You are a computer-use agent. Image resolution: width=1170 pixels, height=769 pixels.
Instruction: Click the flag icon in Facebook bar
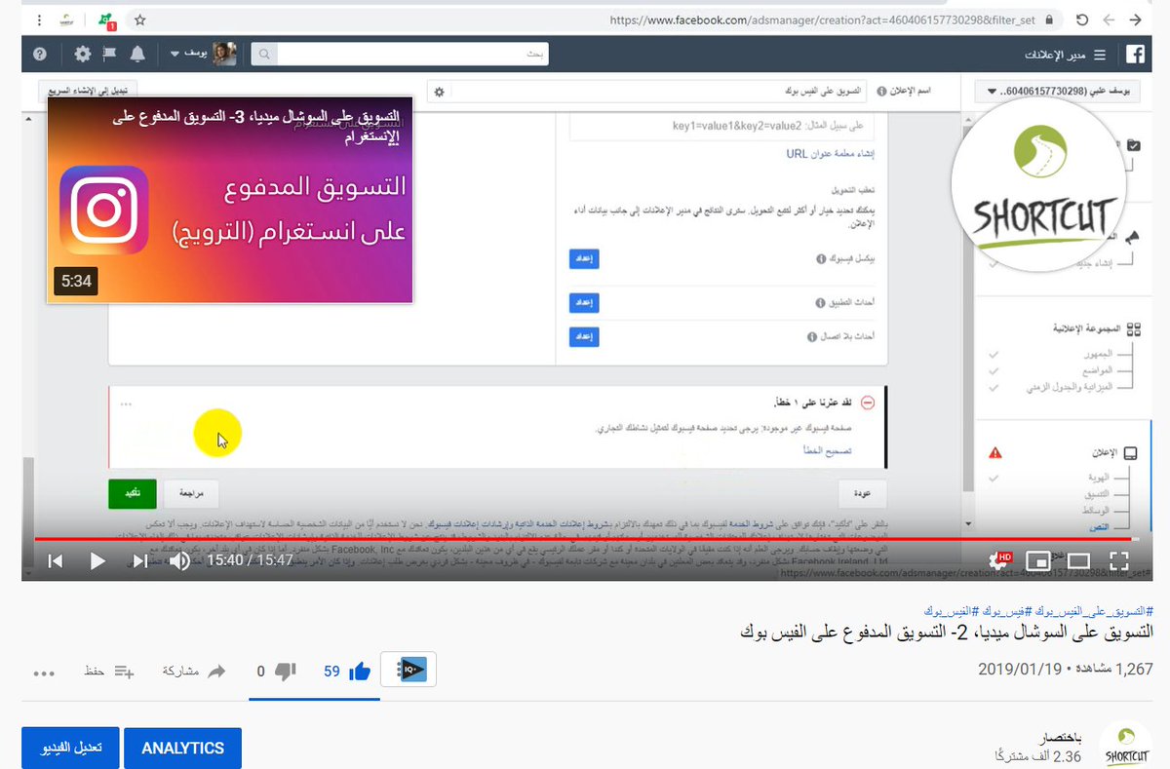click(110, 55)
